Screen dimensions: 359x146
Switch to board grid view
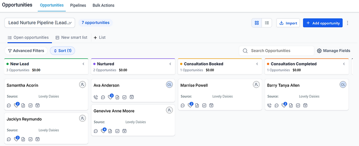pyautogui.click(x=257, y=23)
